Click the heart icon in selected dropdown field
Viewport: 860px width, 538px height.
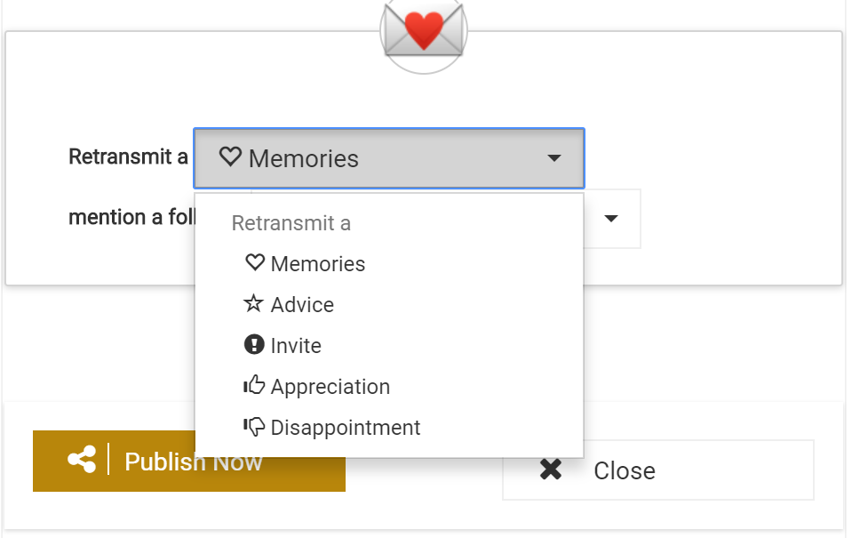(x=230, y=157)
